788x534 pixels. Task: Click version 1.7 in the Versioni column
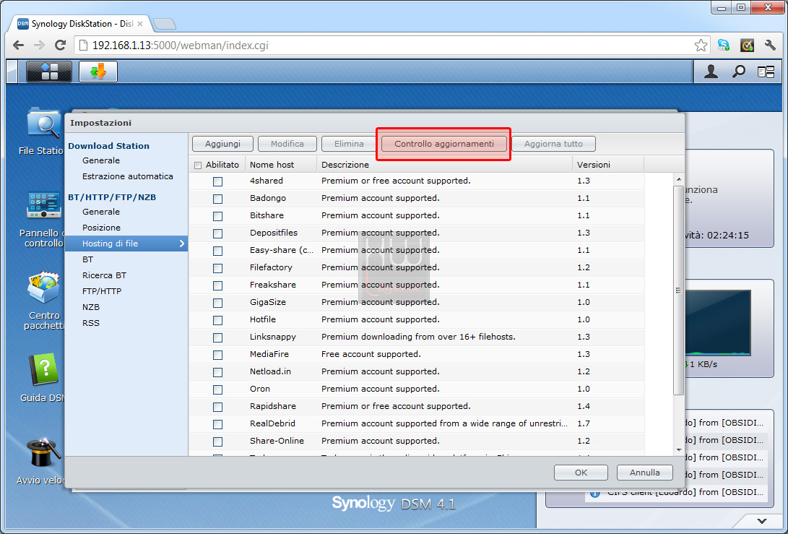tap(584, 423)
